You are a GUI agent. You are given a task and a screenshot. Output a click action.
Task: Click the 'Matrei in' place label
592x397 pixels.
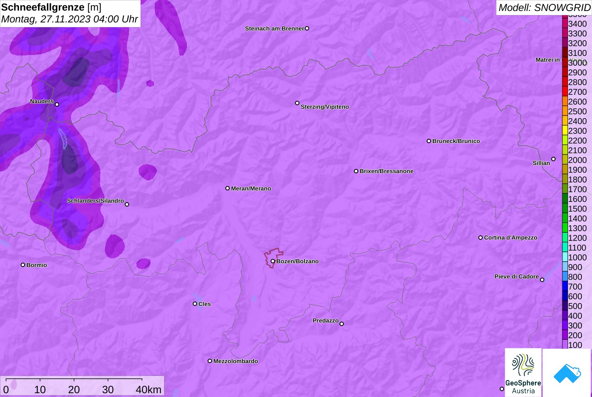point(548,60)
